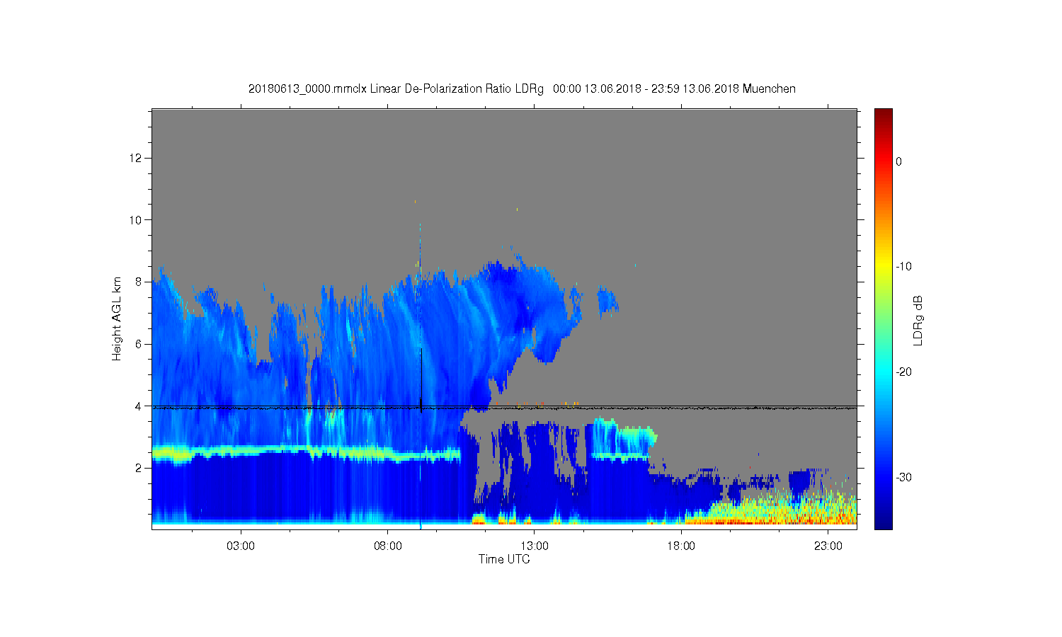Click the 18:00 time tick label
This screenshot has width=1062, height=637.
682,546
